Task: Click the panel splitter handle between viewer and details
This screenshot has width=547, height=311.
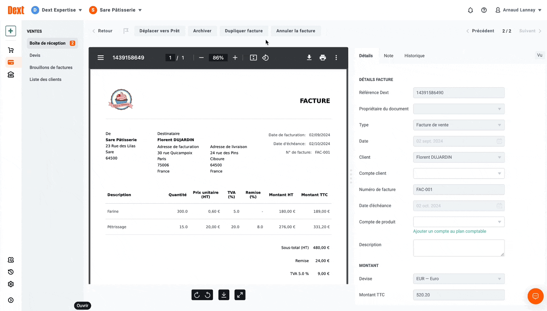Action: pos(351,176)
